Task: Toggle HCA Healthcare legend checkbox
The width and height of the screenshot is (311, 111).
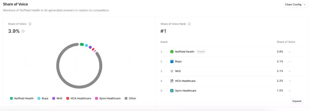Action: click(68, 98)
